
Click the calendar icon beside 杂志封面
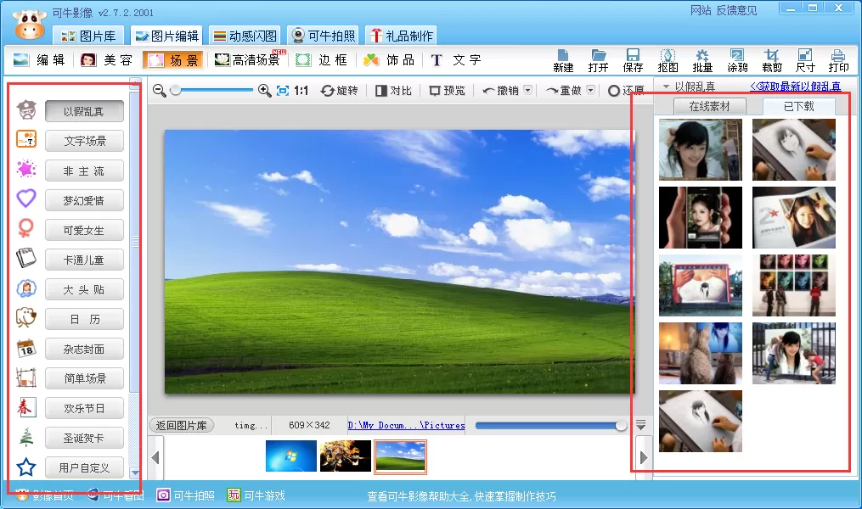click(25, 348)
